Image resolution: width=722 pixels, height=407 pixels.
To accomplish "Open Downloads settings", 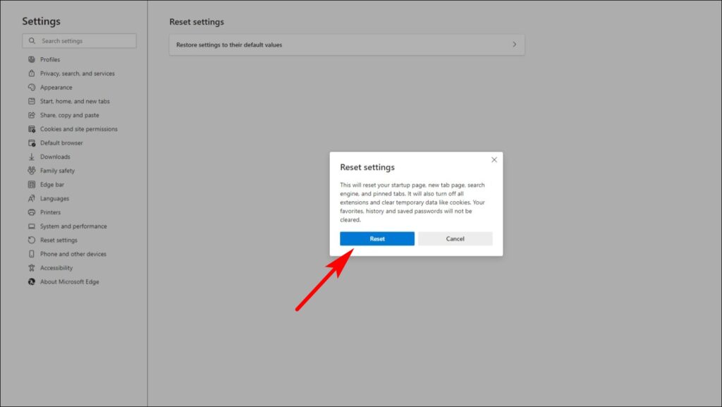I will click(x=55, y=157).
